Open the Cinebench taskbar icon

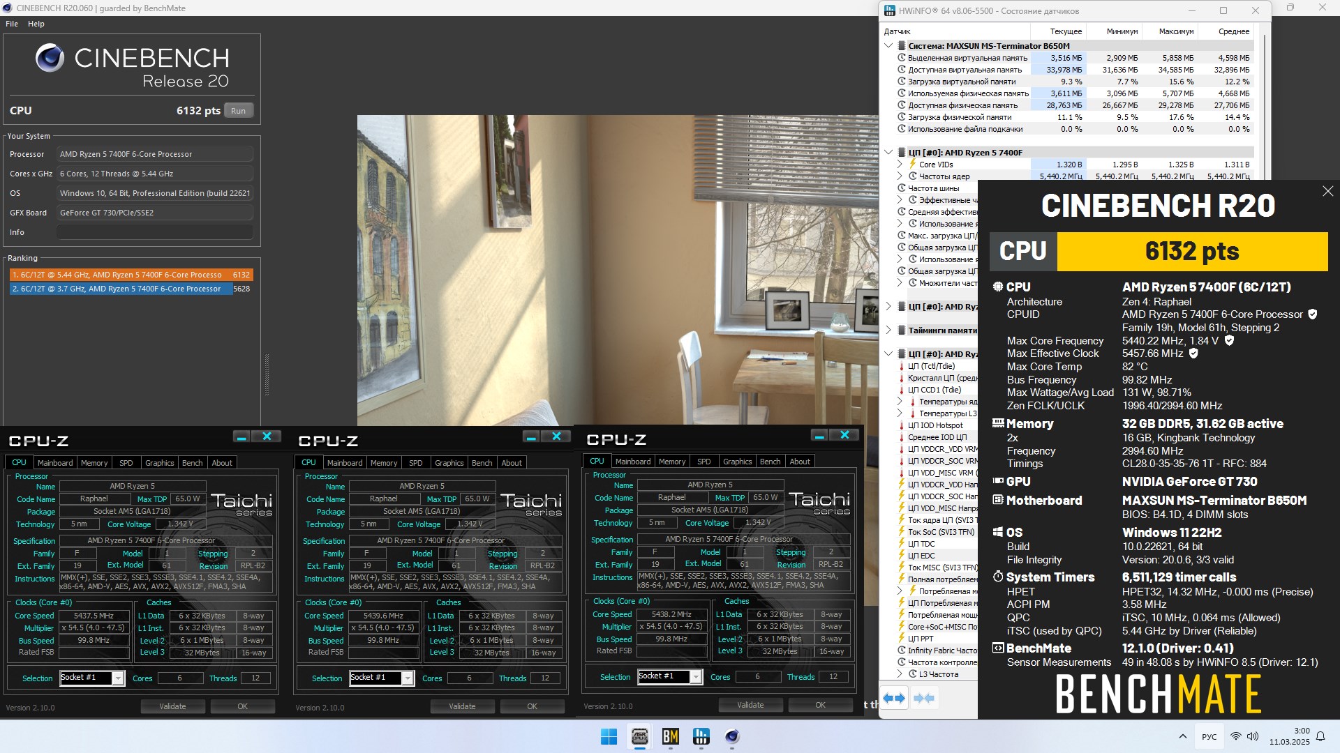(x=732, y=736)
